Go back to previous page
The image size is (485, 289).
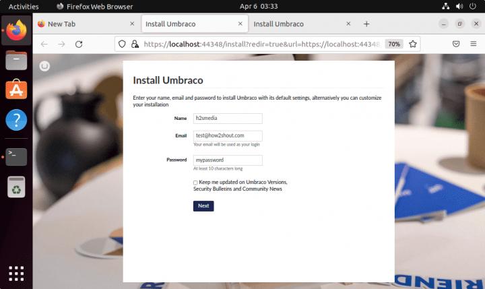[x=44, y=44]
